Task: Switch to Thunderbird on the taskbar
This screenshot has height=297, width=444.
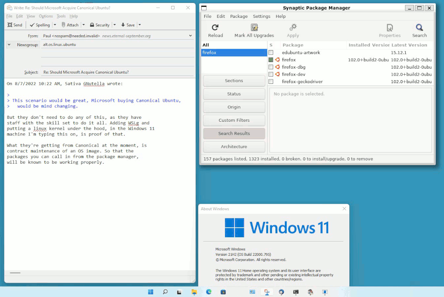Action: tap(281, 292)
